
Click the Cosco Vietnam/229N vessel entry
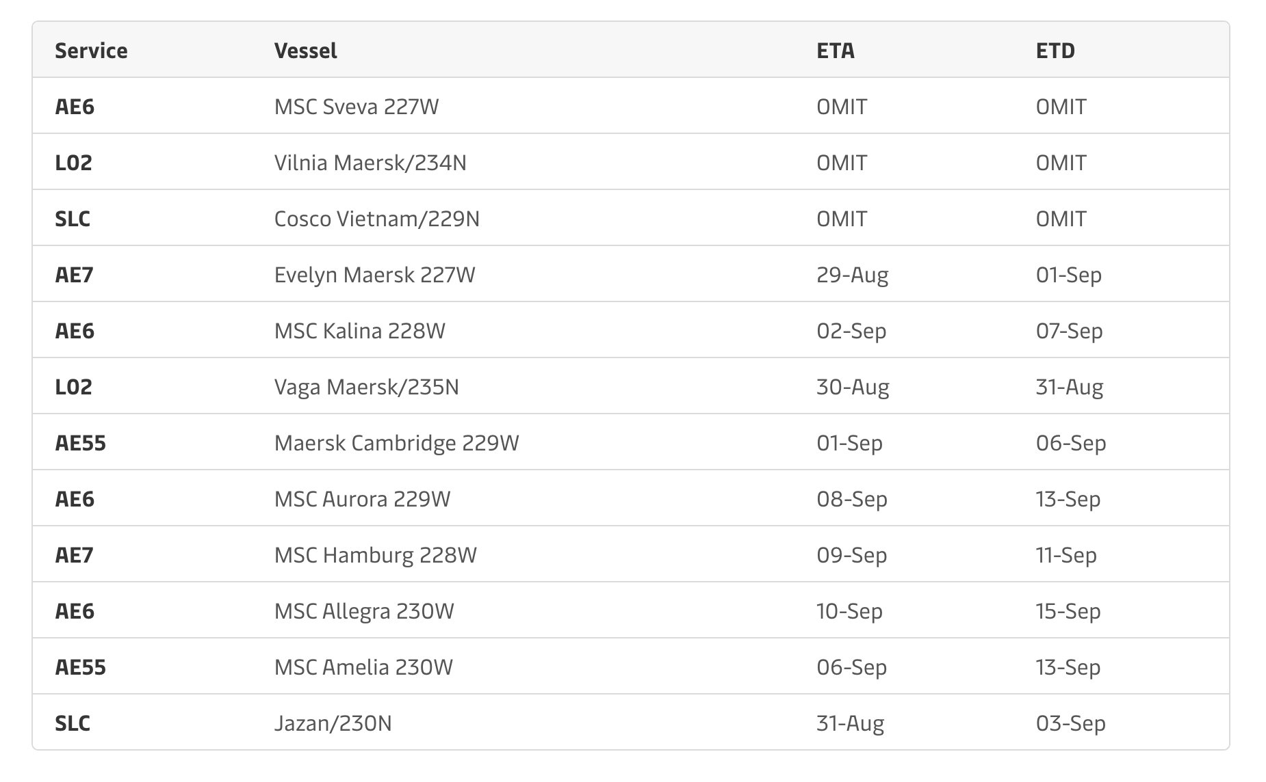click(x=377, y=219)
